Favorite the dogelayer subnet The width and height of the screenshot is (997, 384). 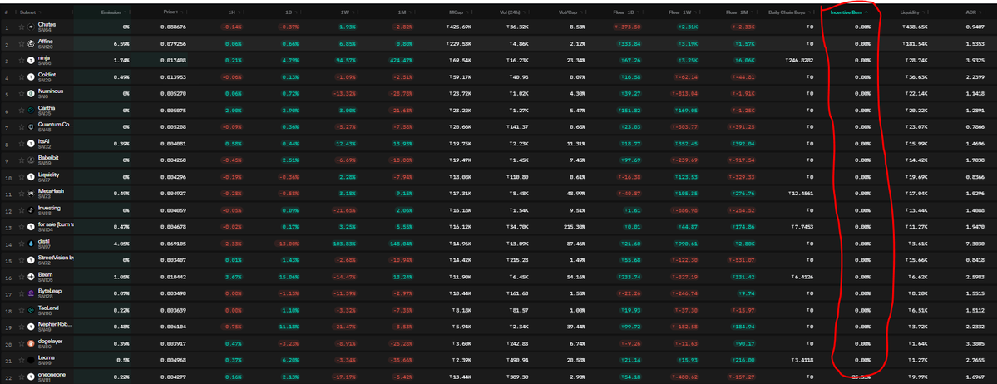(22, 343)
